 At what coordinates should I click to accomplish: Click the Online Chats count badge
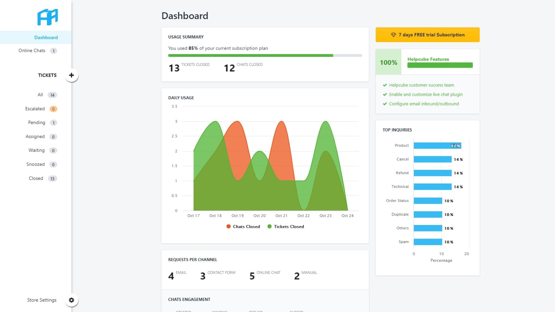click(53, 51)
